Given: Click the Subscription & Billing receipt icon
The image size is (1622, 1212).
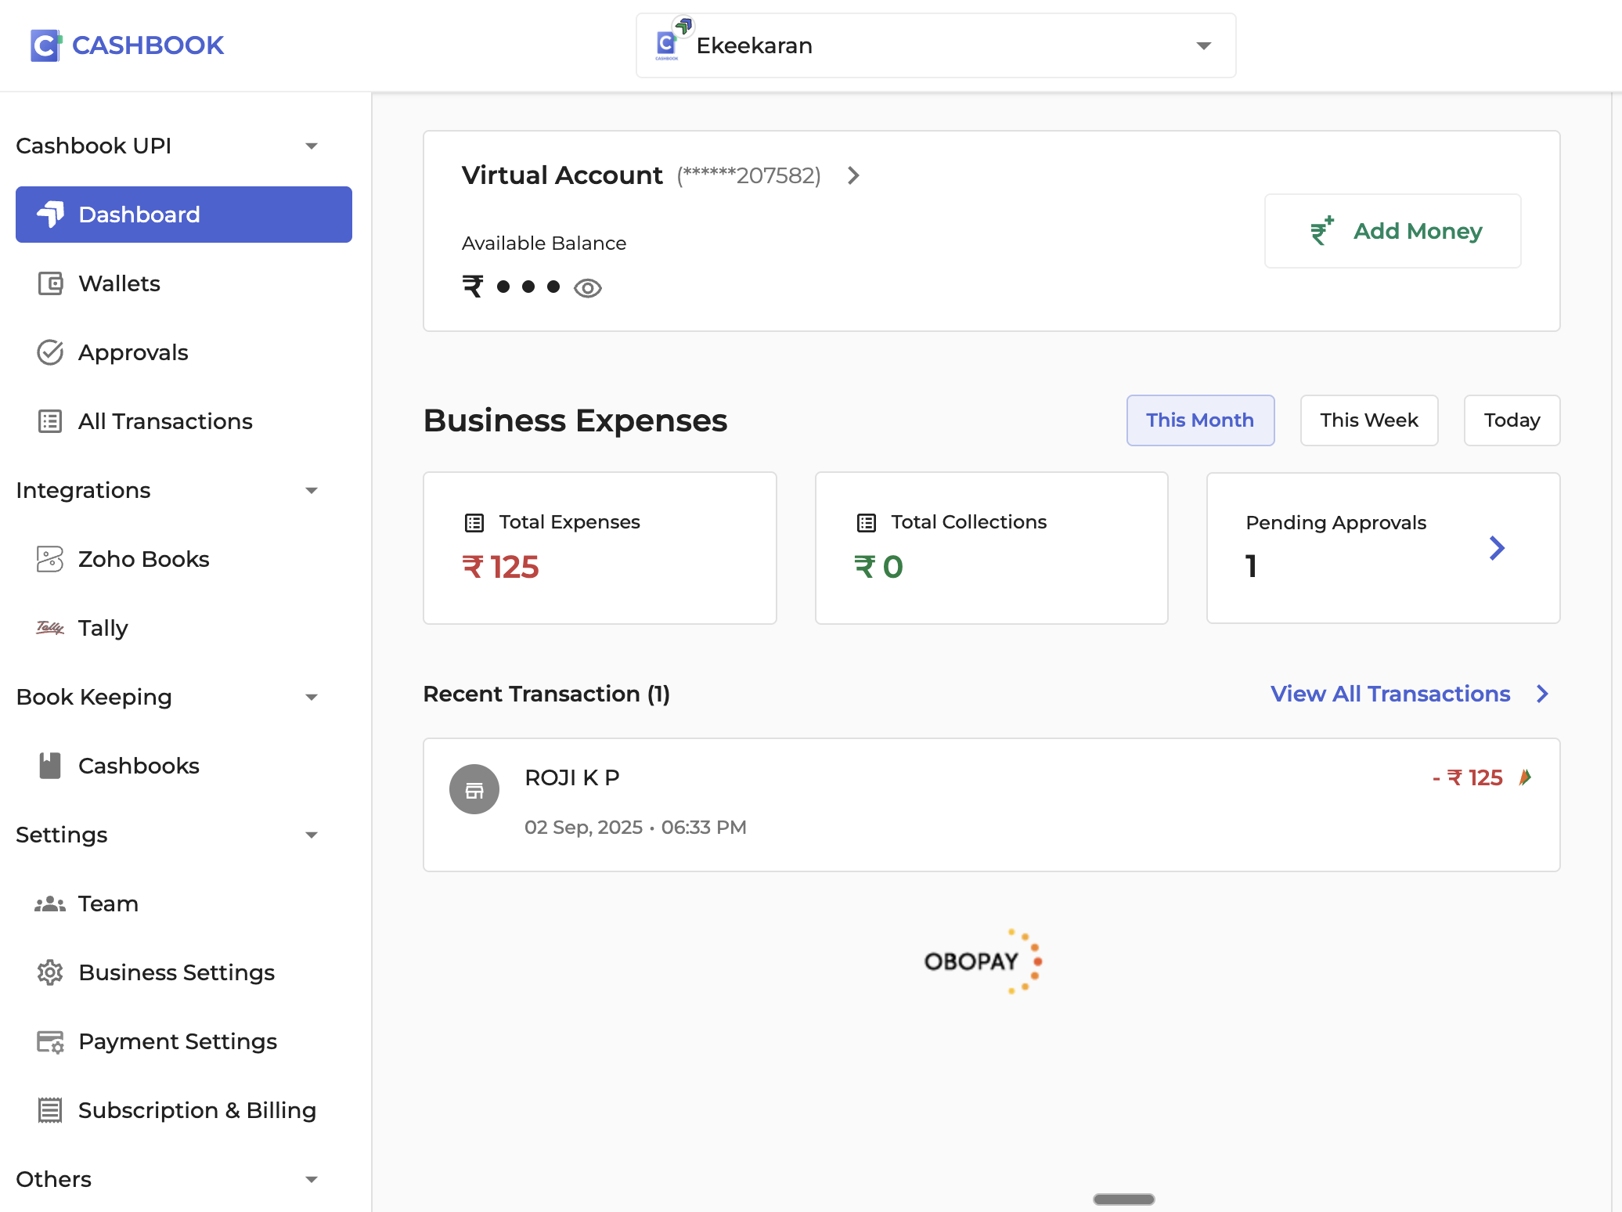Looking at the screenshot, I should click(x=50, y=1110).
